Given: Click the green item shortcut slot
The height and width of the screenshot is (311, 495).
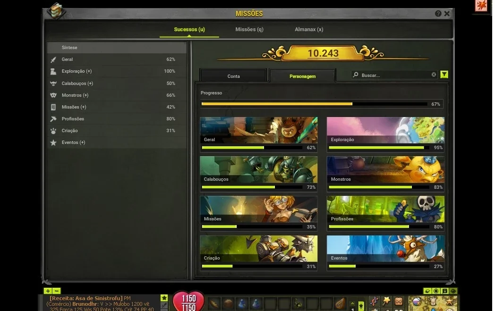Looking at the screenshot, I should (298, 304).
